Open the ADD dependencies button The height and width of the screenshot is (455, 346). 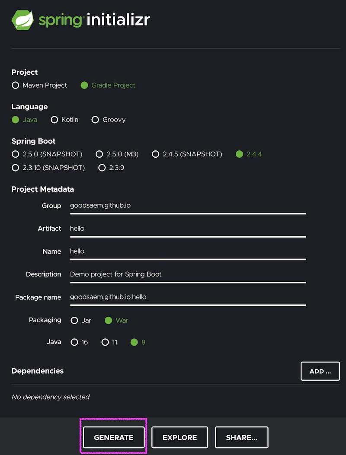[x=320, y=371]
